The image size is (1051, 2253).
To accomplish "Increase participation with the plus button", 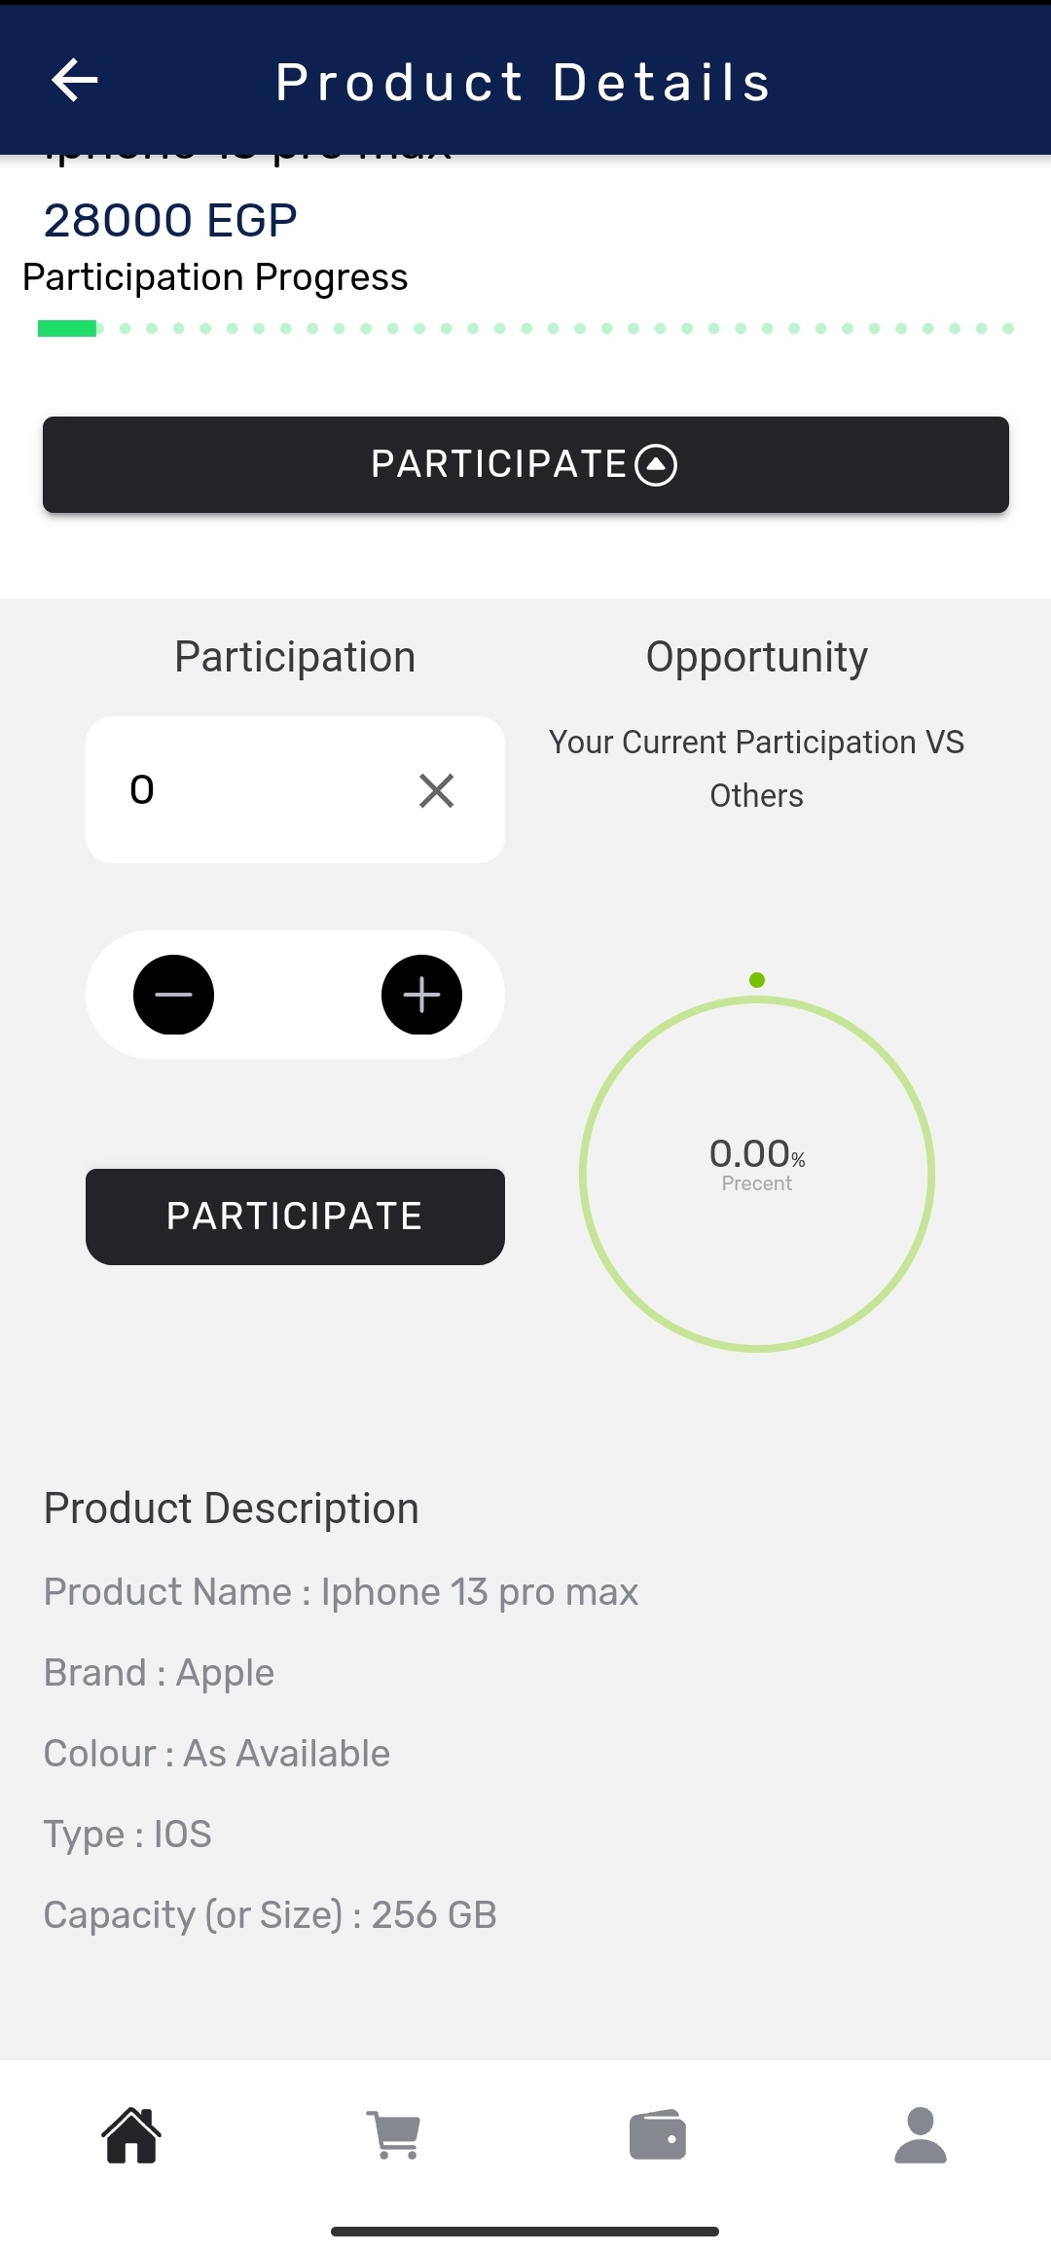I will pos(421,995).
